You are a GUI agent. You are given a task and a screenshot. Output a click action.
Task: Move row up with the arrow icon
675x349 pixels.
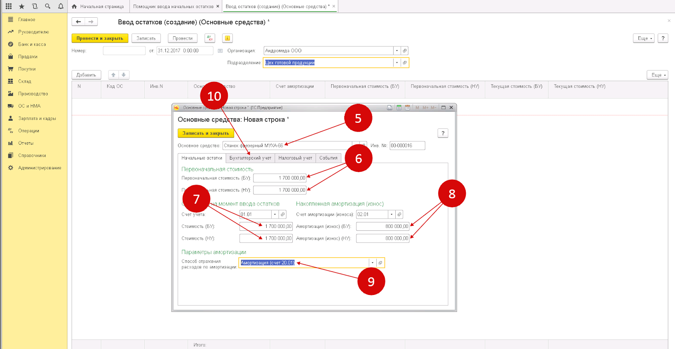[x=113, y=75]
